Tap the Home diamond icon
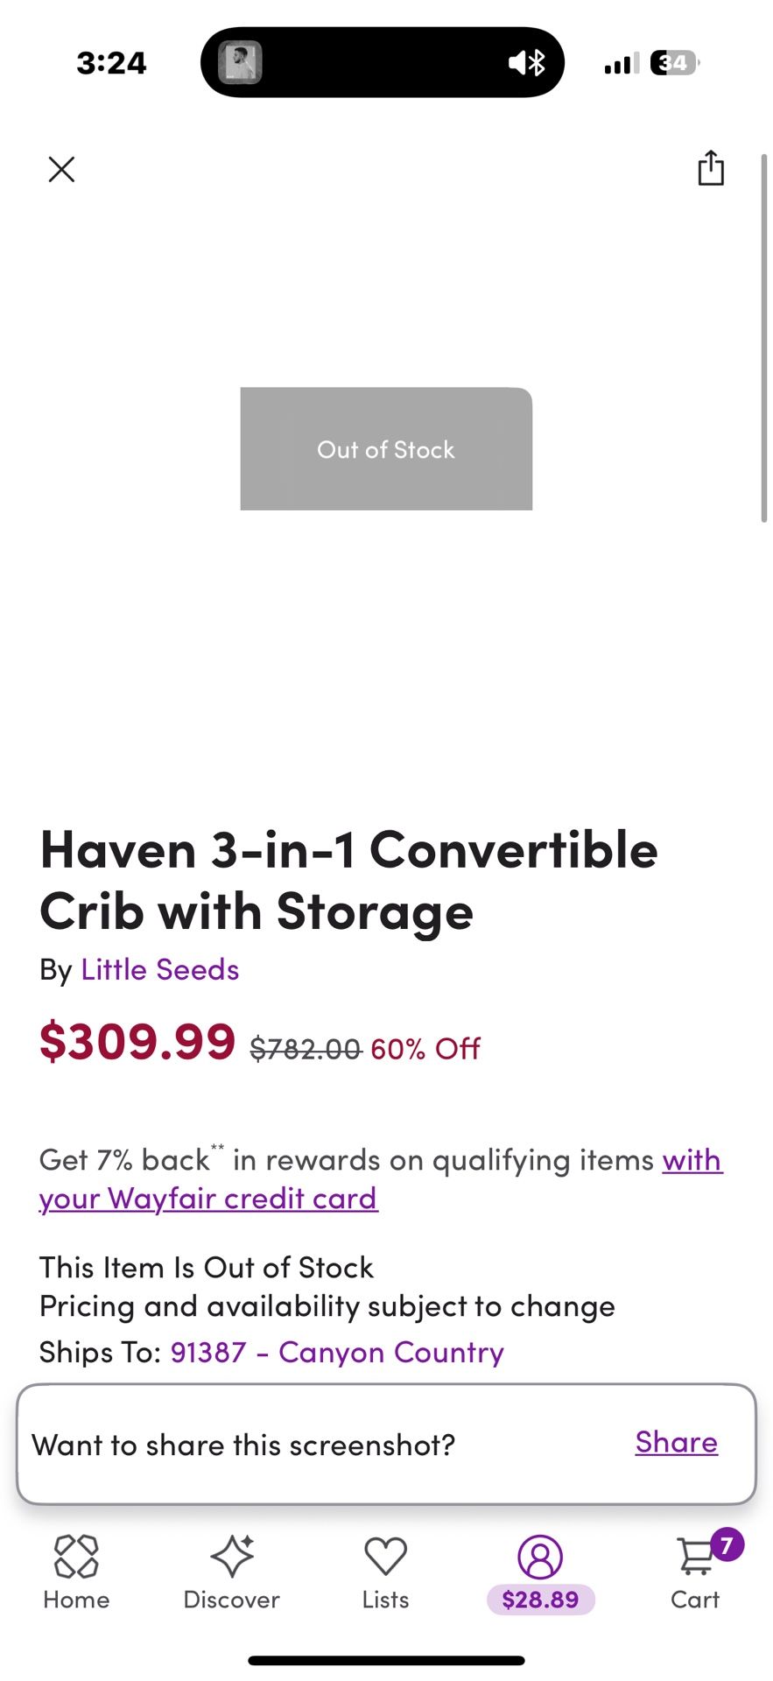The width and height of the screenshot is (773, 1681). pos(76,1556)
